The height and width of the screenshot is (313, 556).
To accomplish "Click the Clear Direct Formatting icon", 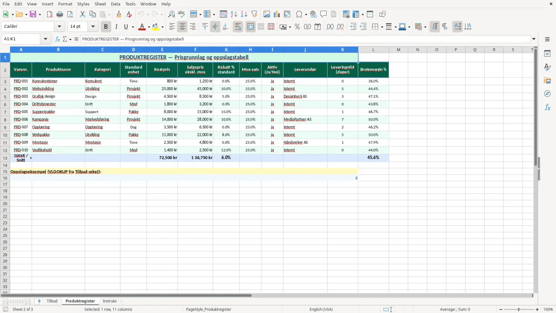I will pyautogui.click(x=129, y=14).
